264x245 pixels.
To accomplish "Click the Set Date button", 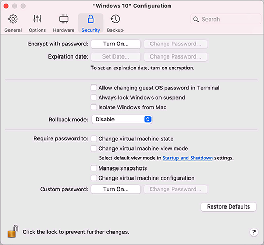I will [116, 56].
